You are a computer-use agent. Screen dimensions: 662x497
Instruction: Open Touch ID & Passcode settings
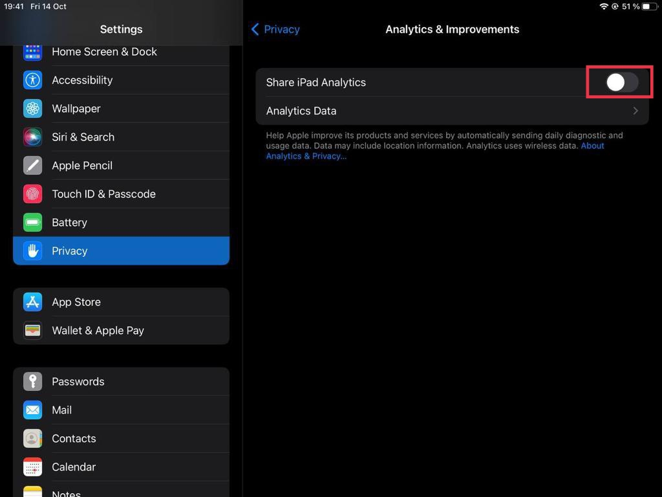[x=121, y=194]
